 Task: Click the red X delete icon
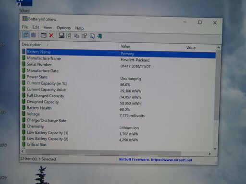[51, 35]
